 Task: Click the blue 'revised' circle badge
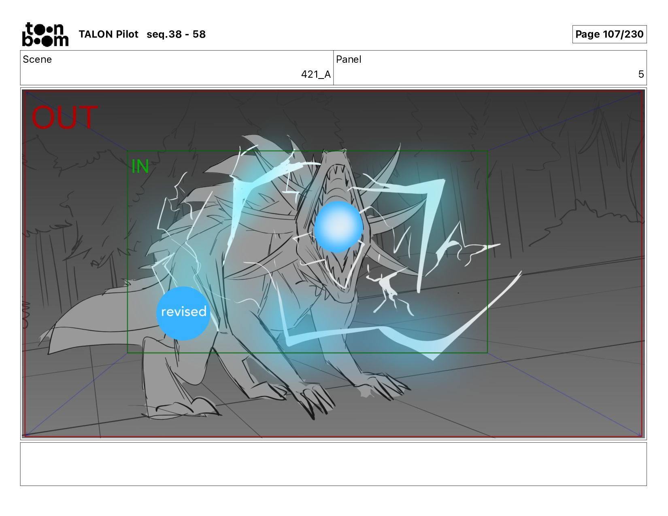click(183, 313)
